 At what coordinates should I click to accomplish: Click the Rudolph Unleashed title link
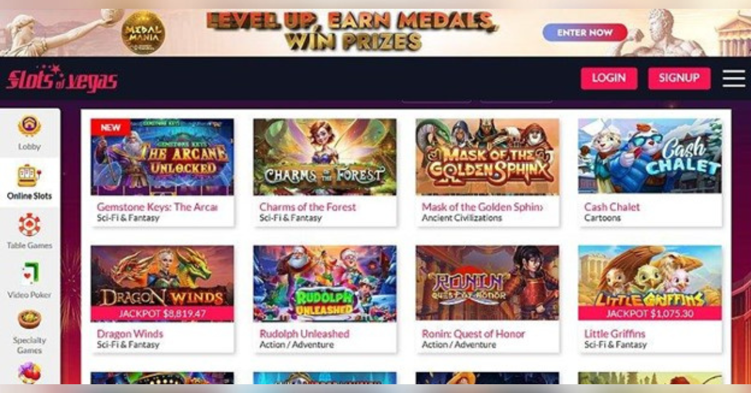tap(305, 334)
